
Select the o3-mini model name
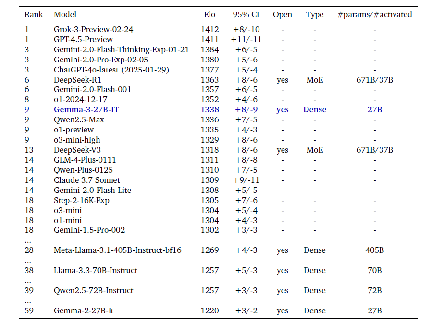click(68, 210)
